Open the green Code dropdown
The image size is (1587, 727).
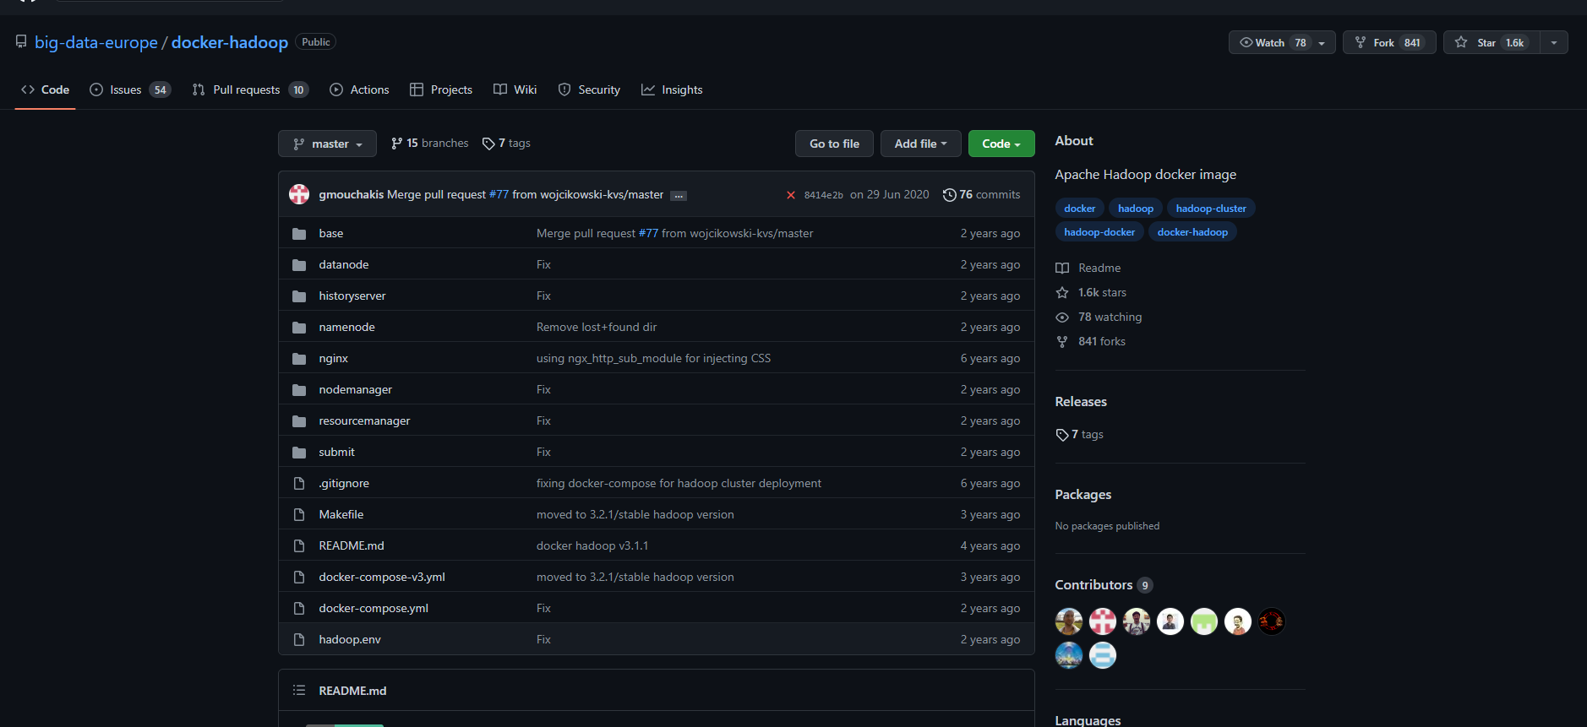pos(1001,144)
